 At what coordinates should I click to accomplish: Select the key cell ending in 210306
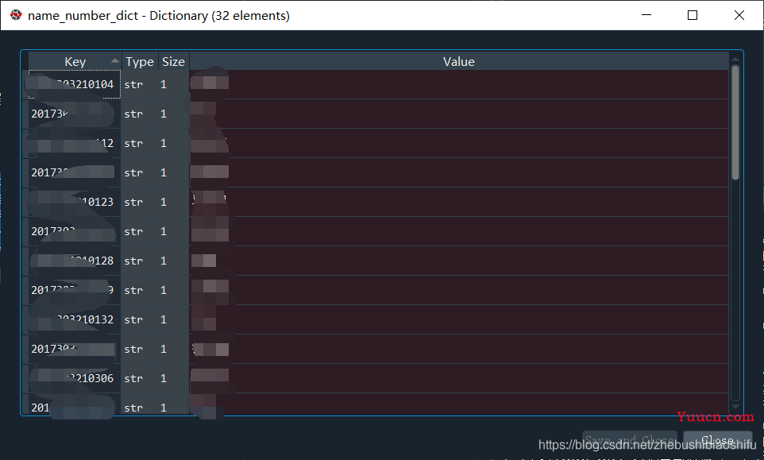(x=75, y=378)
